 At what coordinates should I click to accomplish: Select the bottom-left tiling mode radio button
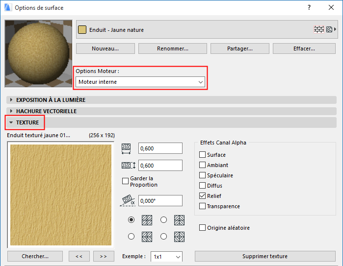(131, 236)
